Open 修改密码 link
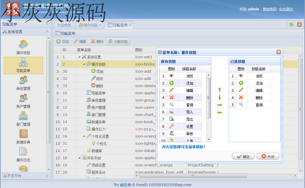The height and width of the screenshot is (188, 305). [270, 9]
